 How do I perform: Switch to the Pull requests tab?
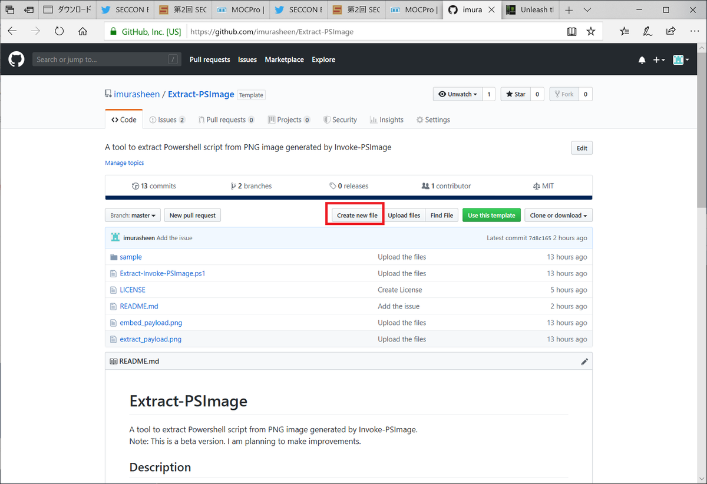point(226,120)
